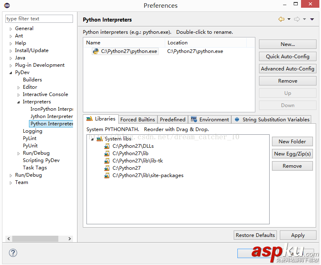
Task: Click the System libs library icon
Action: point(100,139)
